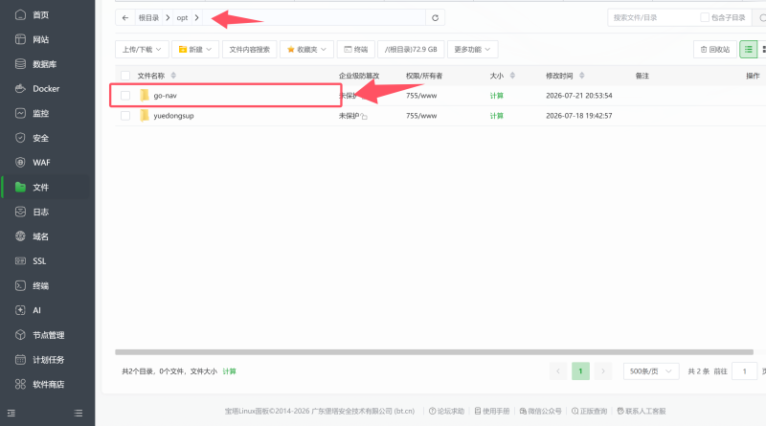Open the sidebar menu settings icon at bottom

point(79,414)
